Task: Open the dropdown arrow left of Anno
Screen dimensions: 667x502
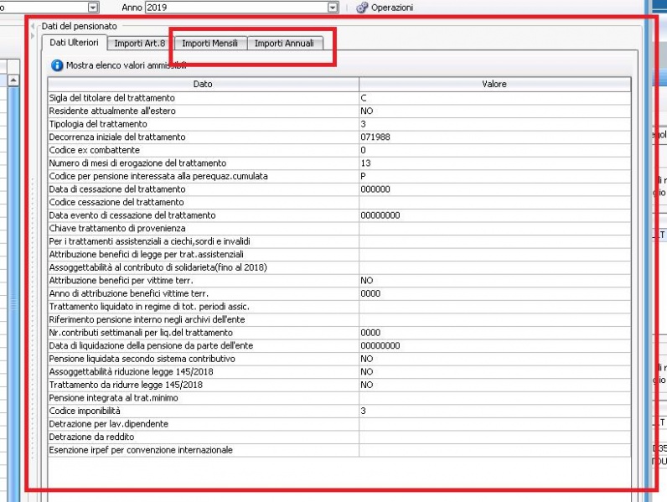Action: 93,8
